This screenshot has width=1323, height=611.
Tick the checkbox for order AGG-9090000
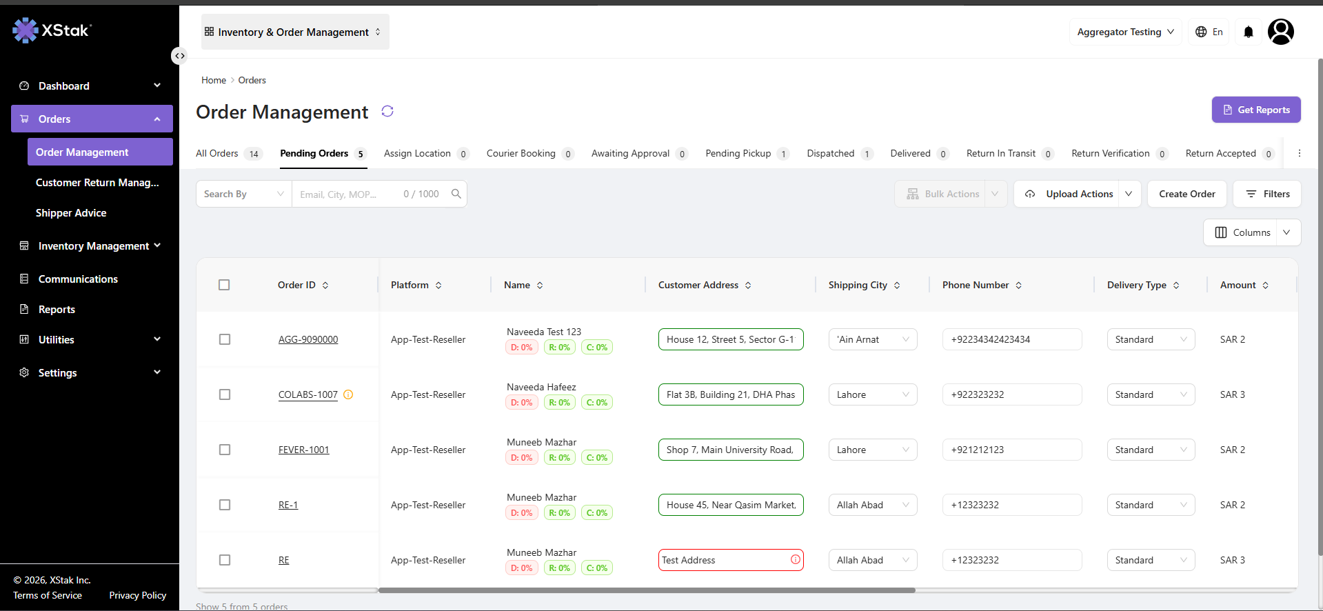coord(225,339)
